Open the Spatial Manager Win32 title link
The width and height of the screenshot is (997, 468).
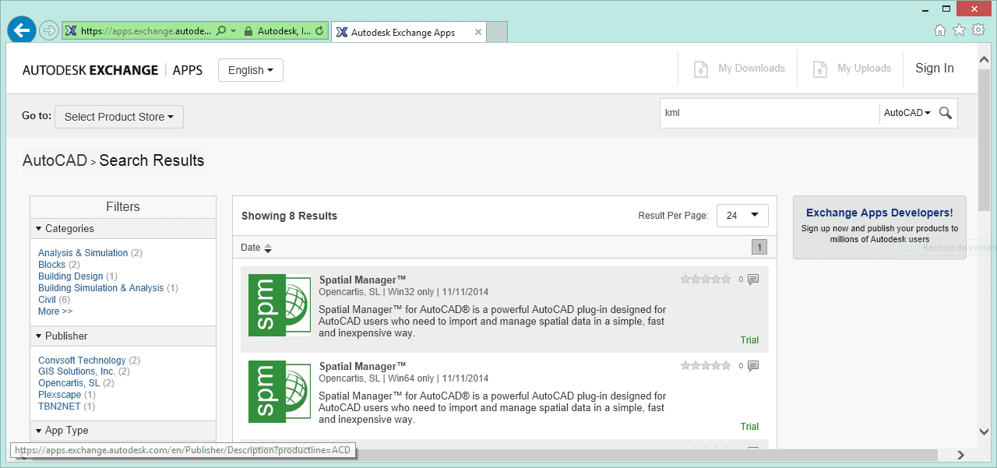click(363, 280)
